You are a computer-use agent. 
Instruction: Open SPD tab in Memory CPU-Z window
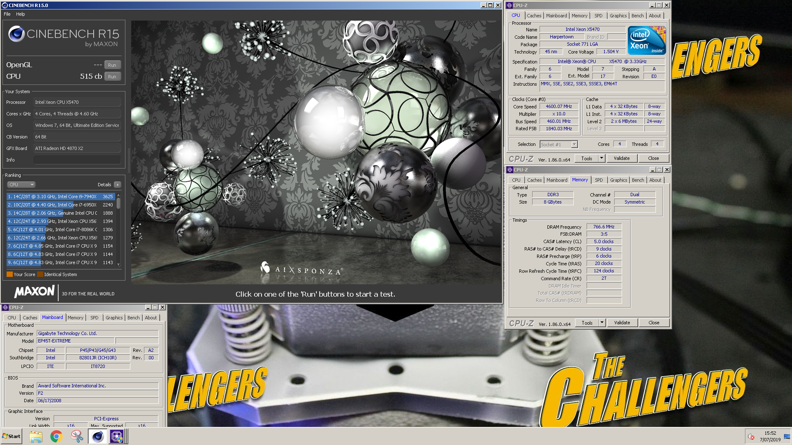pos(599,180)
